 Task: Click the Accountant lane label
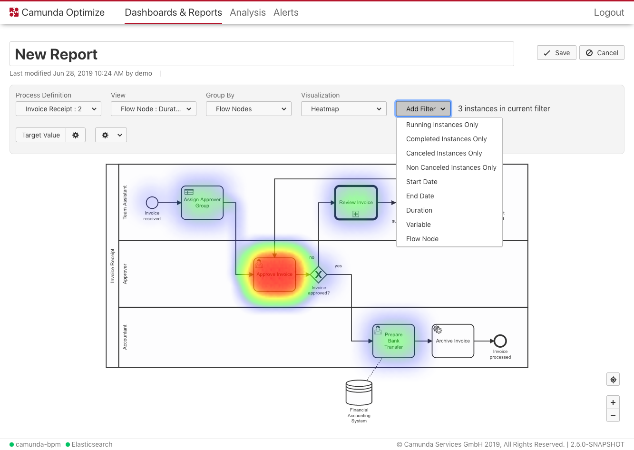(x=125, y=337)
